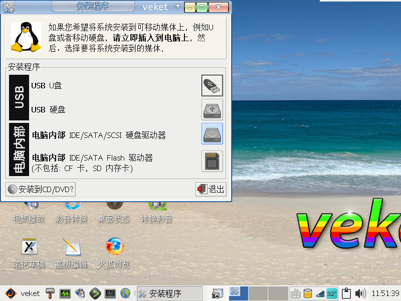Click the 32° temperature tray indicator
This screenshot has width=401, height=301.
point(332,293)
